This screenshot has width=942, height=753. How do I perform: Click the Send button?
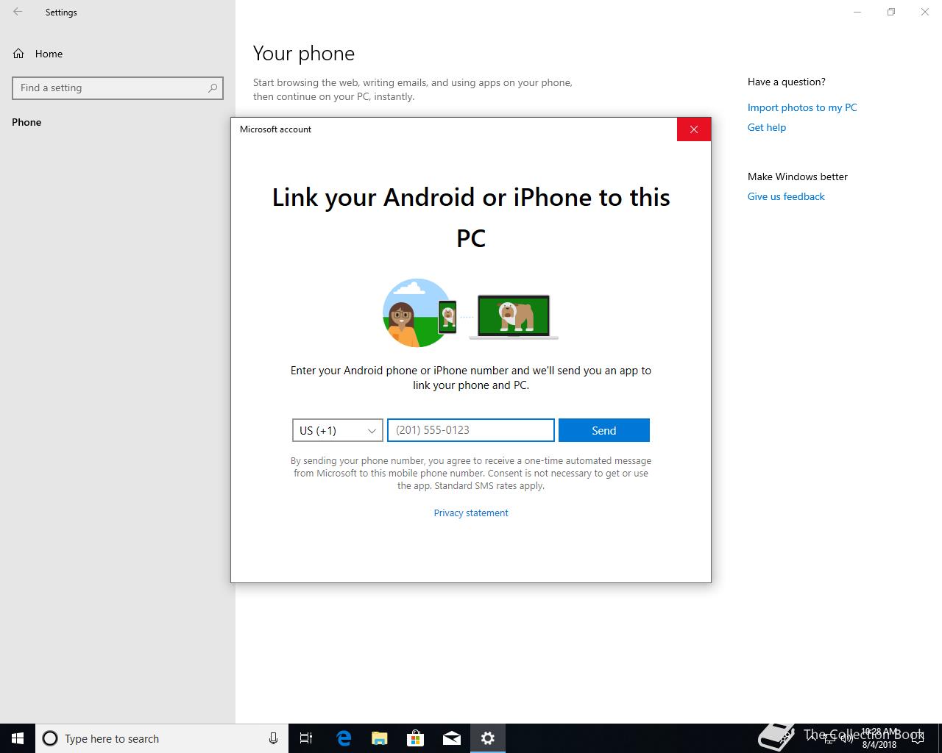click(604, 430)
